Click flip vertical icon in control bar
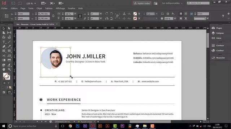231x129 pixels. (112, 18)
